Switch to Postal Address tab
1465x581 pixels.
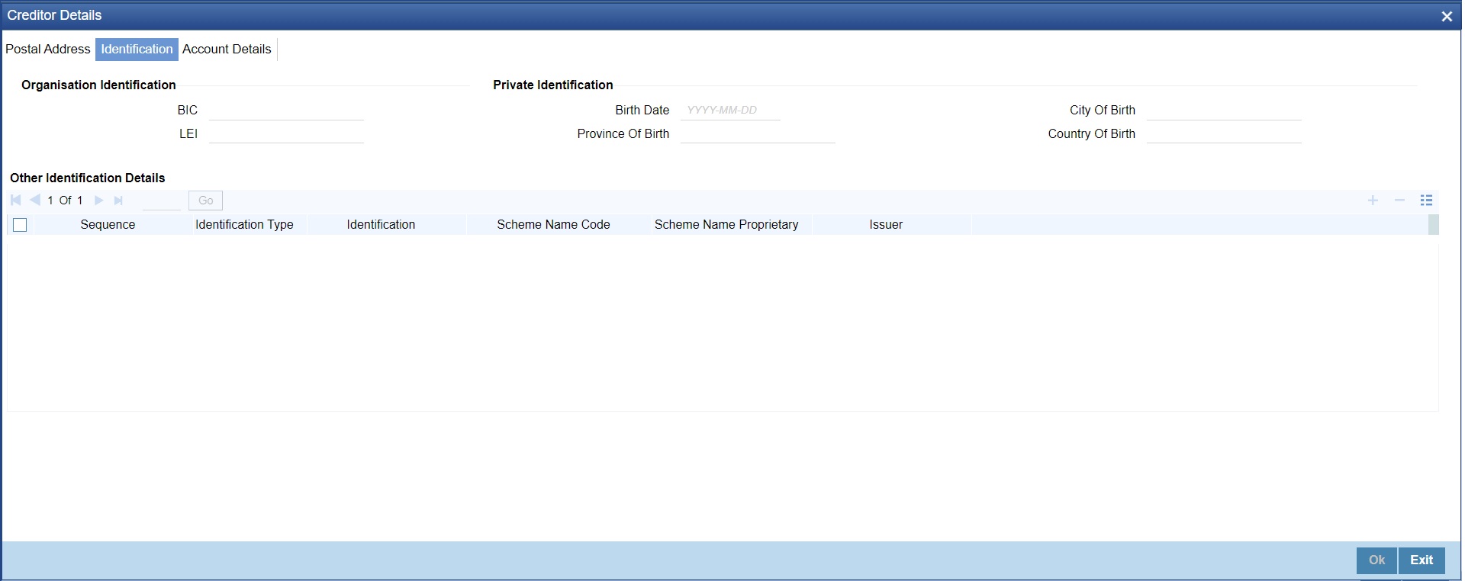point(48,50)
